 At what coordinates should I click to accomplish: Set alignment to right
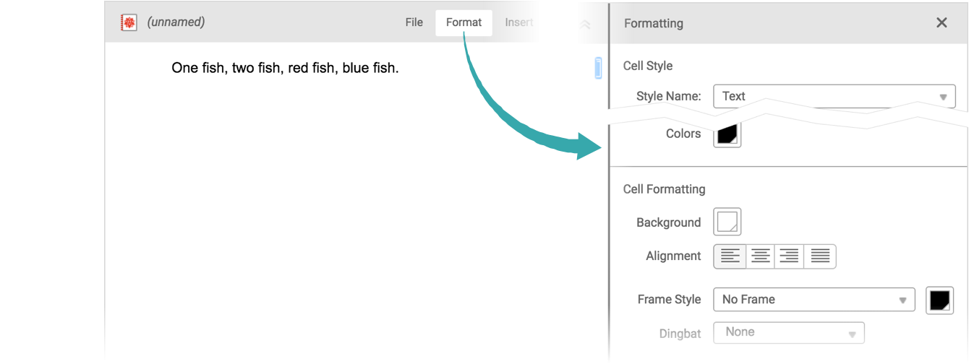pyautogui.click(x=790, y=256)
